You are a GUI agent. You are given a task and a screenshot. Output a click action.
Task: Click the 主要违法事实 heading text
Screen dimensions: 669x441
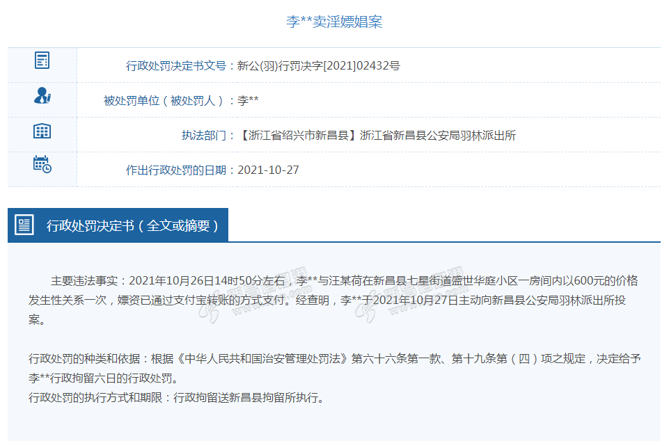point(85,281)
